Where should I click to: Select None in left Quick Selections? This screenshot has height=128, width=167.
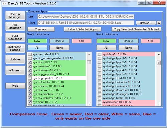[x=59, y=48]
